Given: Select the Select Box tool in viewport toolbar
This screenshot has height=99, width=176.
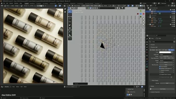Looking at the screenshot, I should point(70,12).
